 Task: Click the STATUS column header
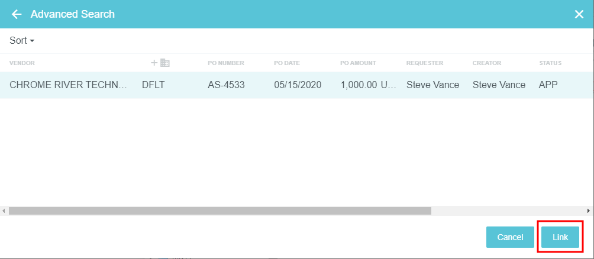[x=550, y=63]
